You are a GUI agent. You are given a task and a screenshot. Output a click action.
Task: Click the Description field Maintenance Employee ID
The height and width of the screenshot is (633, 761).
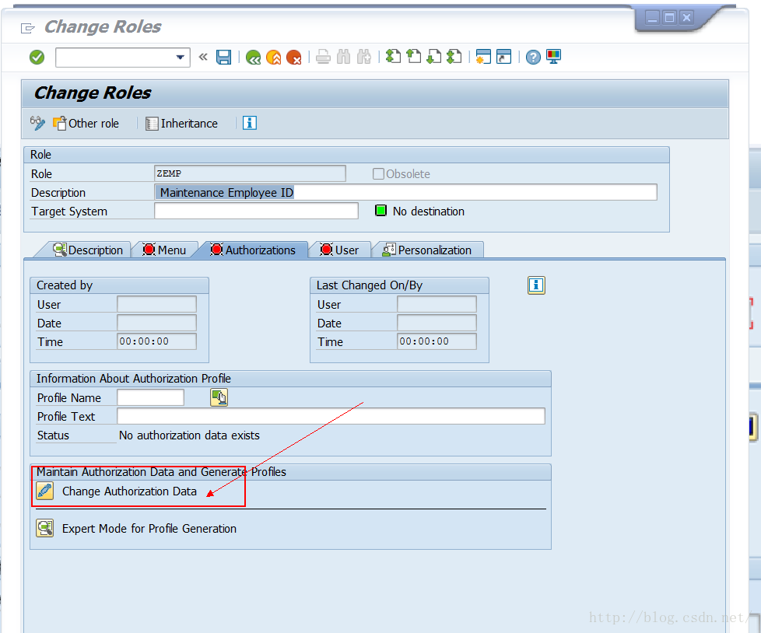pos(405,193)
